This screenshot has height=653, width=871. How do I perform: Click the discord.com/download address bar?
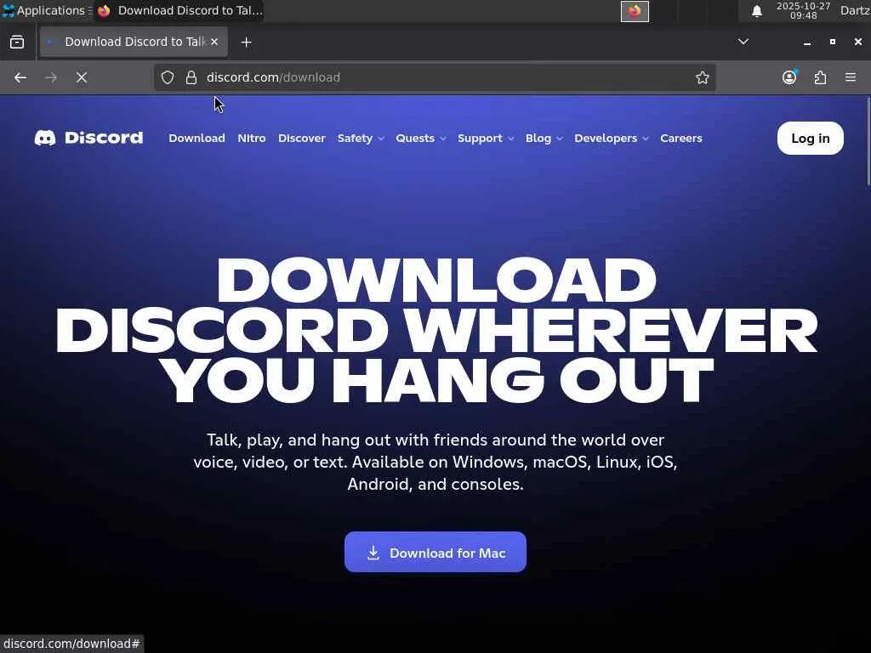click(435, 77)
